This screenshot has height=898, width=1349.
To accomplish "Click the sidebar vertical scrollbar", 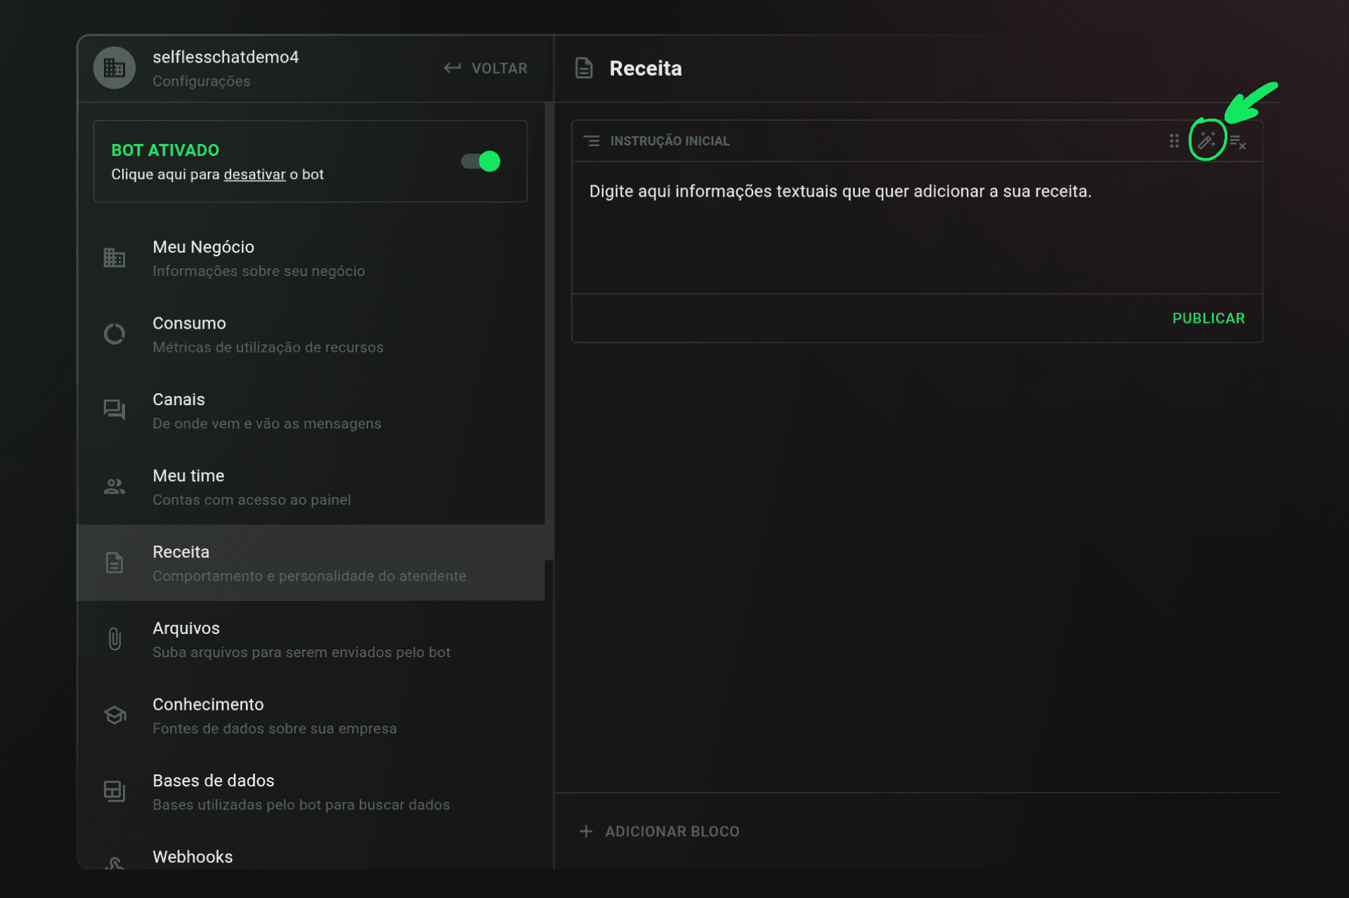I will click(549, 330).
